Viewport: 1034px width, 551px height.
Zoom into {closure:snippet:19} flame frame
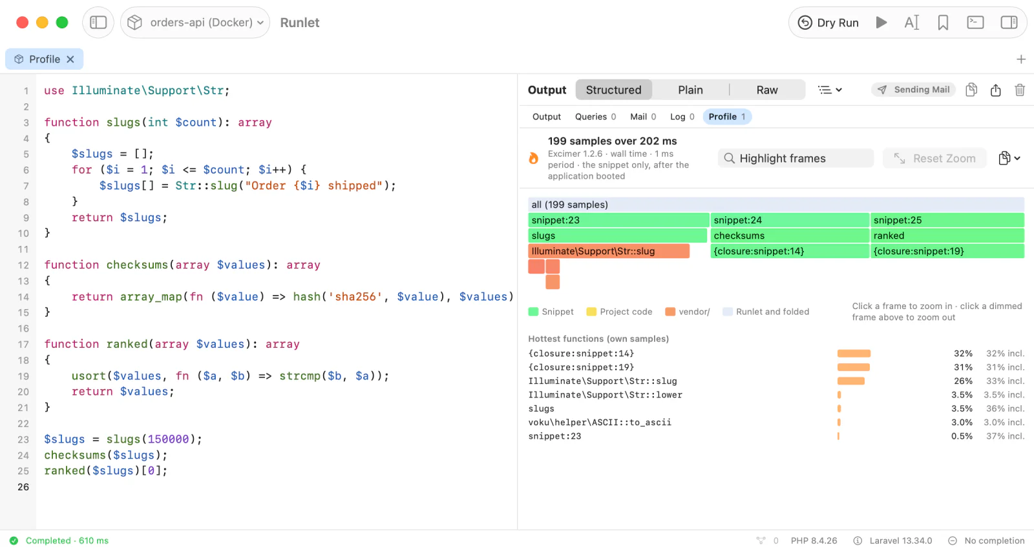(x=947, y=251)
